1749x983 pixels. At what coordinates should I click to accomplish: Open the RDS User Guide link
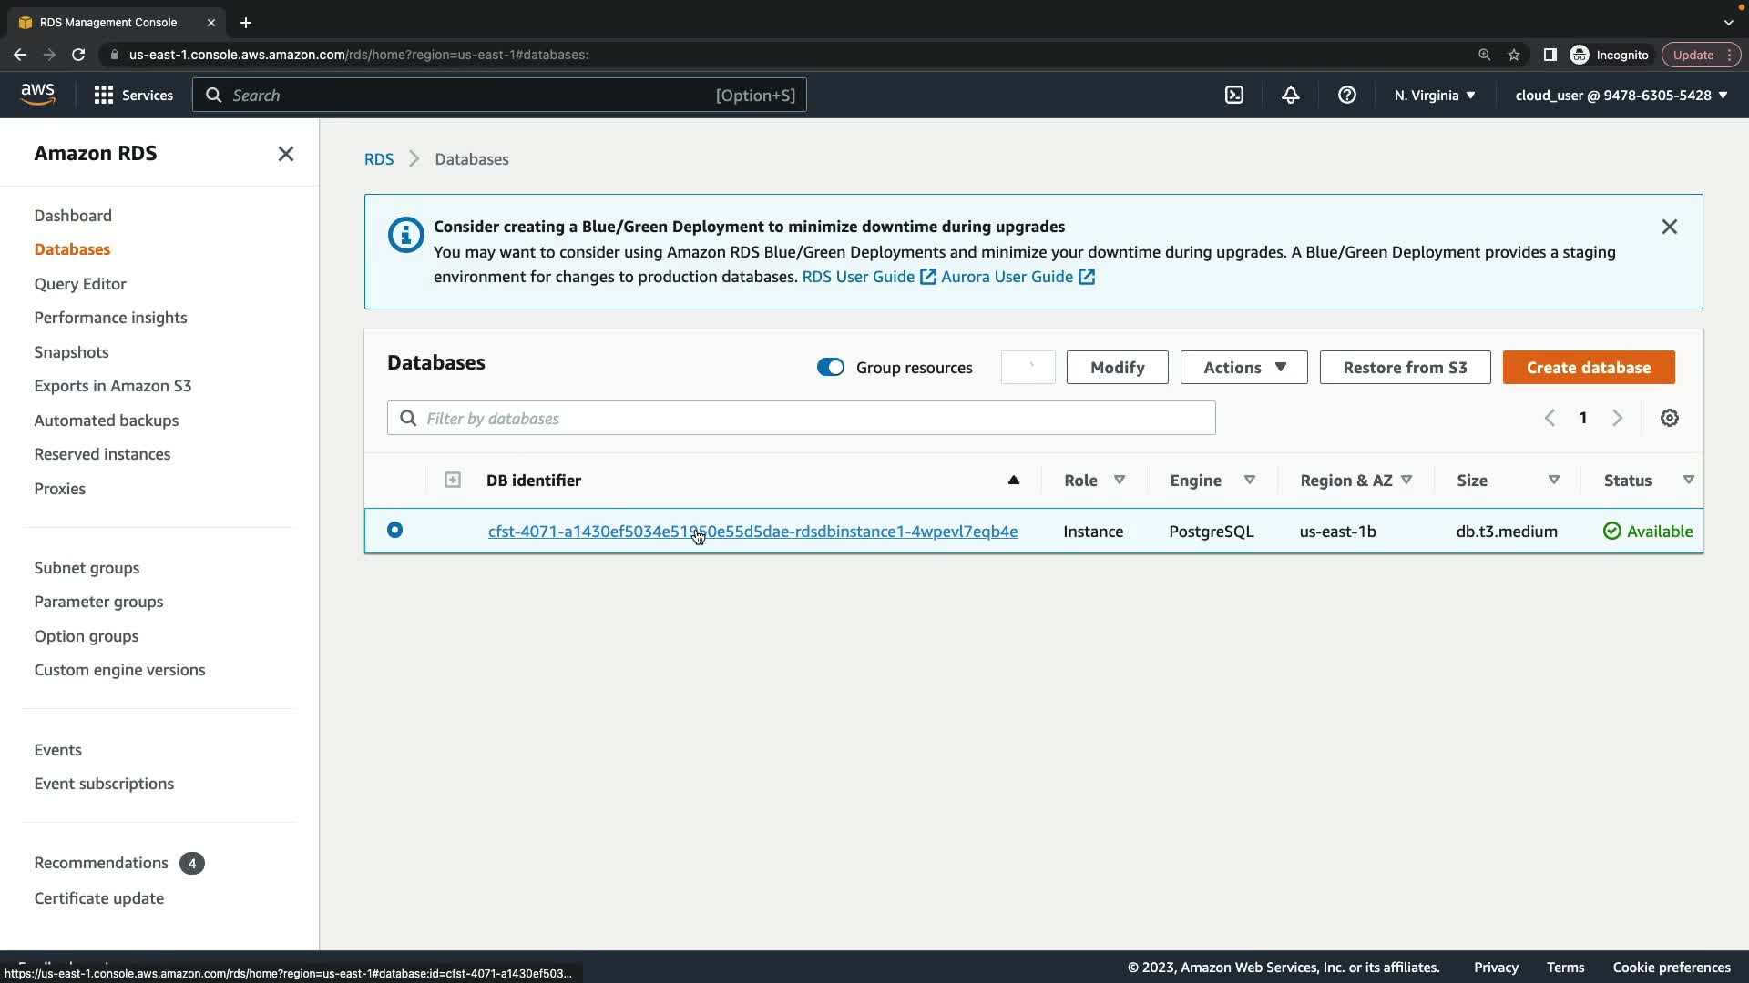click(x=858, y=277)
